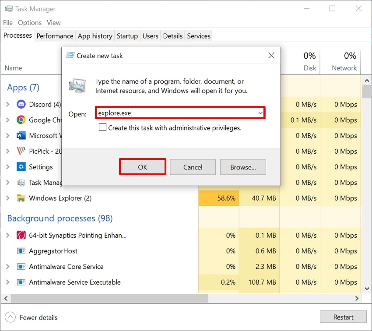The width and height of the screenshot is (372, 331).
Task: Click the Task Manager icon in the process list
Action: 21,183
